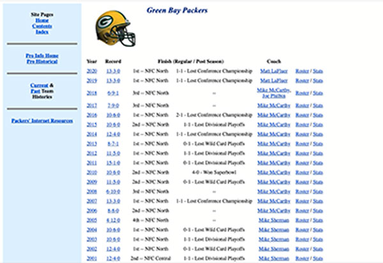Open the 2014 Stats link
This screenshot has width=383, height=263.
pos(318,134)
